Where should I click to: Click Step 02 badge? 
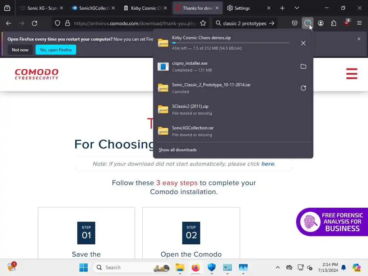click(191, 233)
